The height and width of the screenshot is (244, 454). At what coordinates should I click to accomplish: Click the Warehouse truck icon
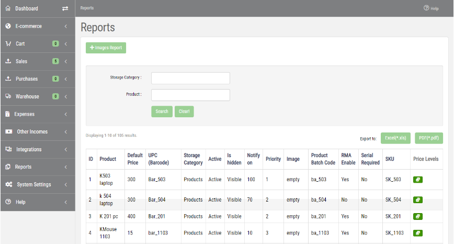(x=8, y=96)
